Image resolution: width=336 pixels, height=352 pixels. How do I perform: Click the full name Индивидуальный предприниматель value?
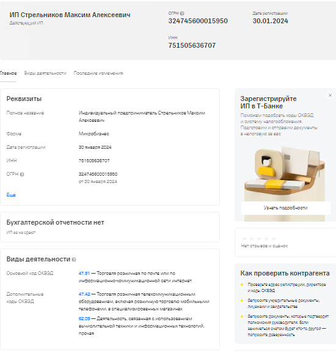click(x=142, y=116)
